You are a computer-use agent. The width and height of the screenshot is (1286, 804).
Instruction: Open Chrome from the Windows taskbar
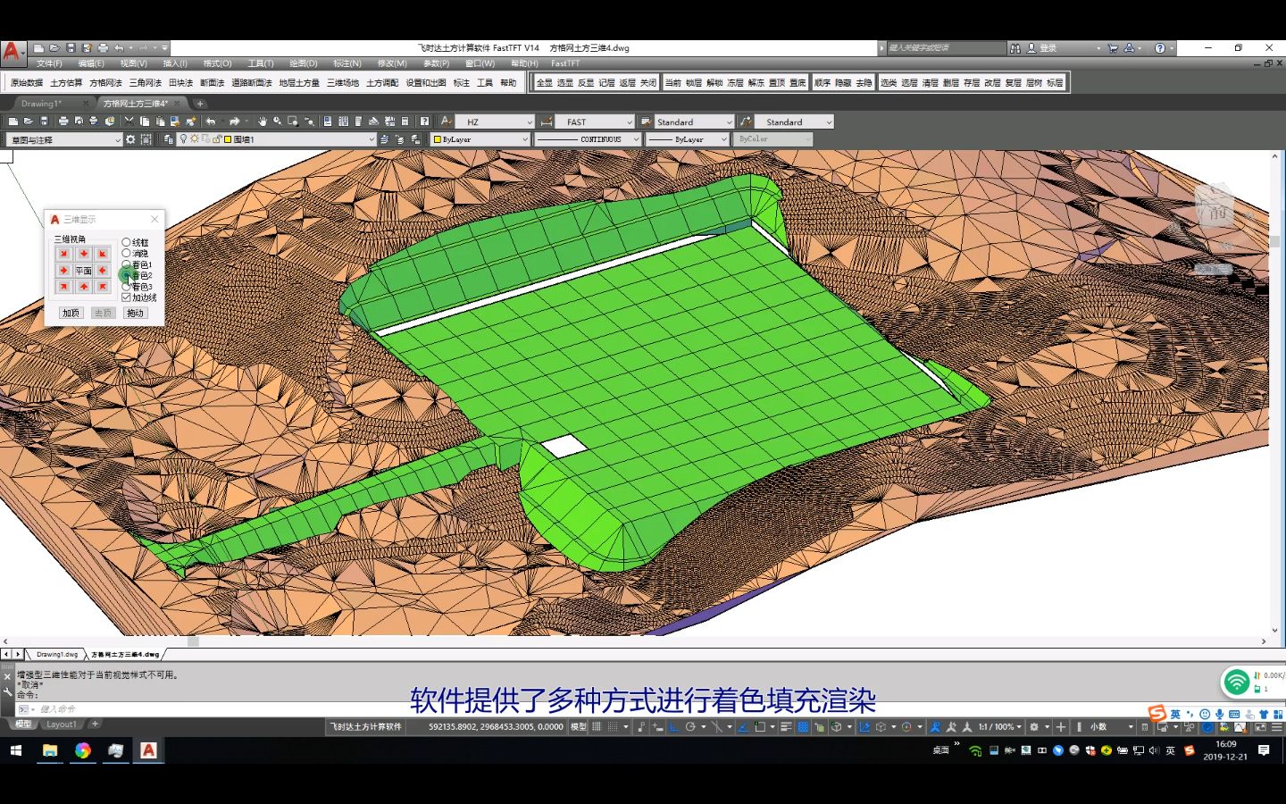tap(83, 750)
